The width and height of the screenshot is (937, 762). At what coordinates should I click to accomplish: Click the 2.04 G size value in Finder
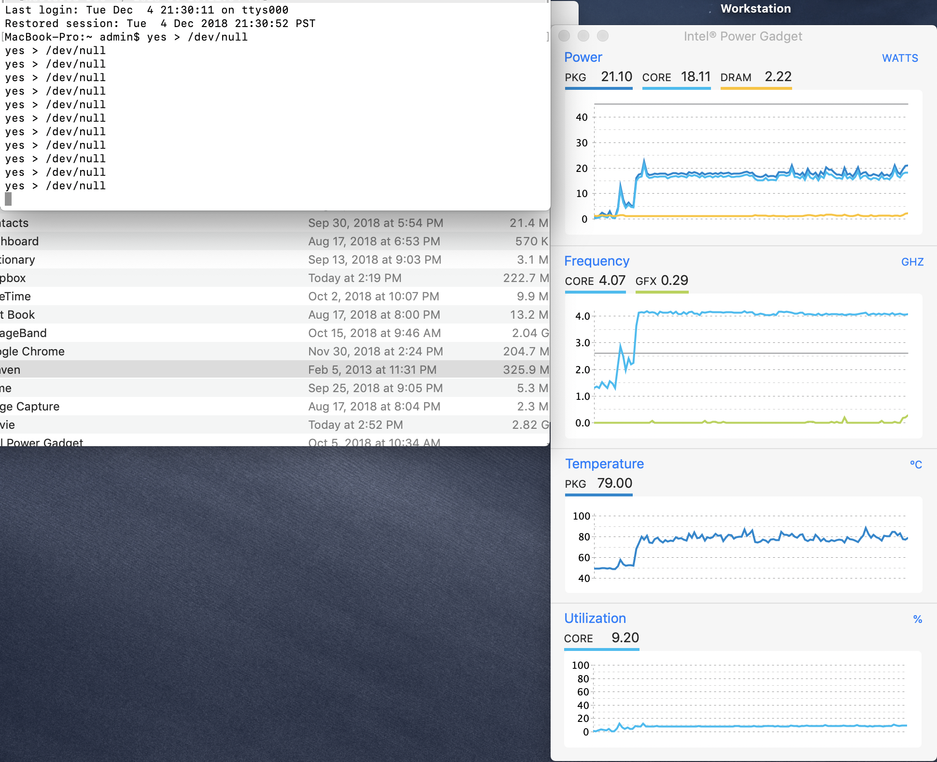(x=530, y=333)
